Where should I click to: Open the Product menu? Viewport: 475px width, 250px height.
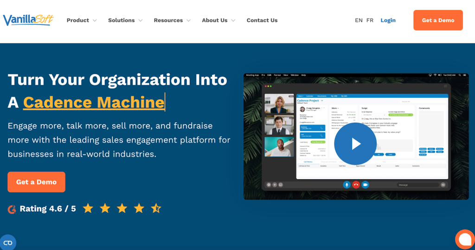(x=78, y=20)
